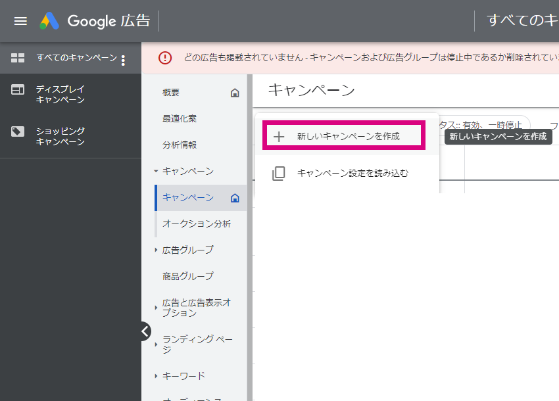Open the すべてのキャンペーン three-dot options menu
This screenshot has width=559, height=401.
coord(123,60)
